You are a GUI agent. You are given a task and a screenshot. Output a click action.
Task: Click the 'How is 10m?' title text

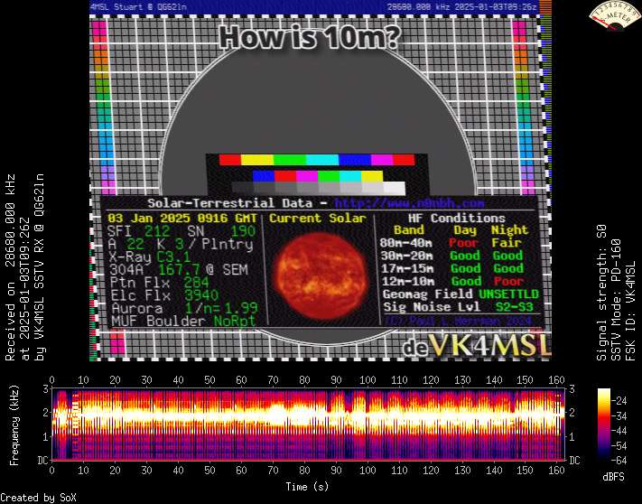click(311, 39)
